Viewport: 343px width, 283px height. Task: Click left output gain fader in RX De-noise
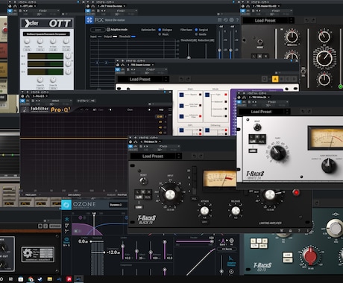point(219,50)
